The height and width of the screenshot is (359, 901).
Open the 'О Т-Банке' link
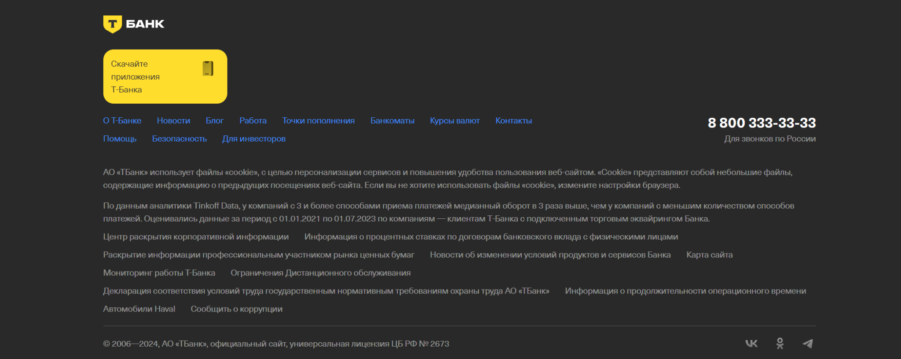[122, 121]
